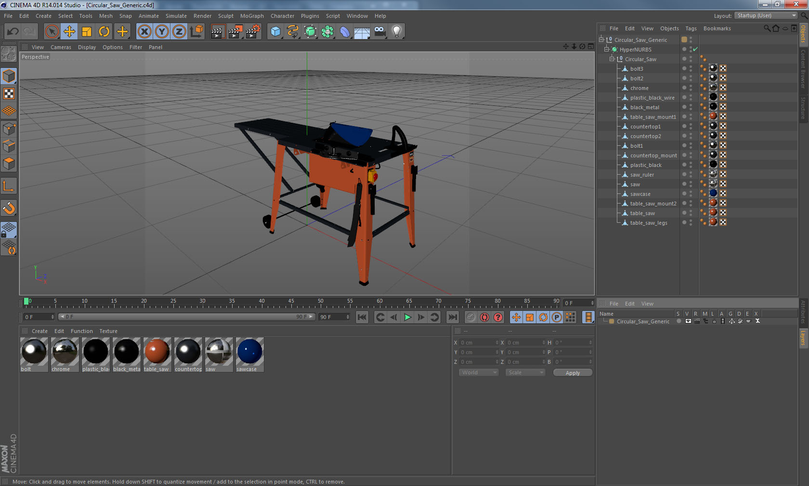Enable Points mode in left toolbar
Screen dimensions: 809x486
(x=9, y=129)
